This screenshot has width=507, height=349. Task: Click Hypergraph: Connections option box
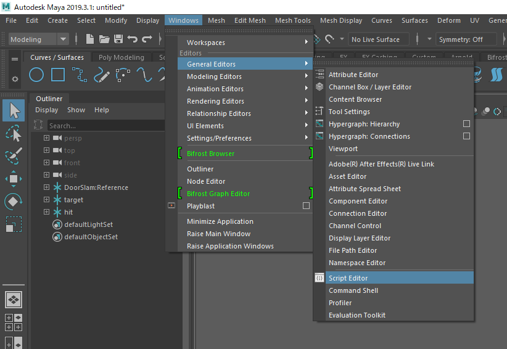pos(466,136)
